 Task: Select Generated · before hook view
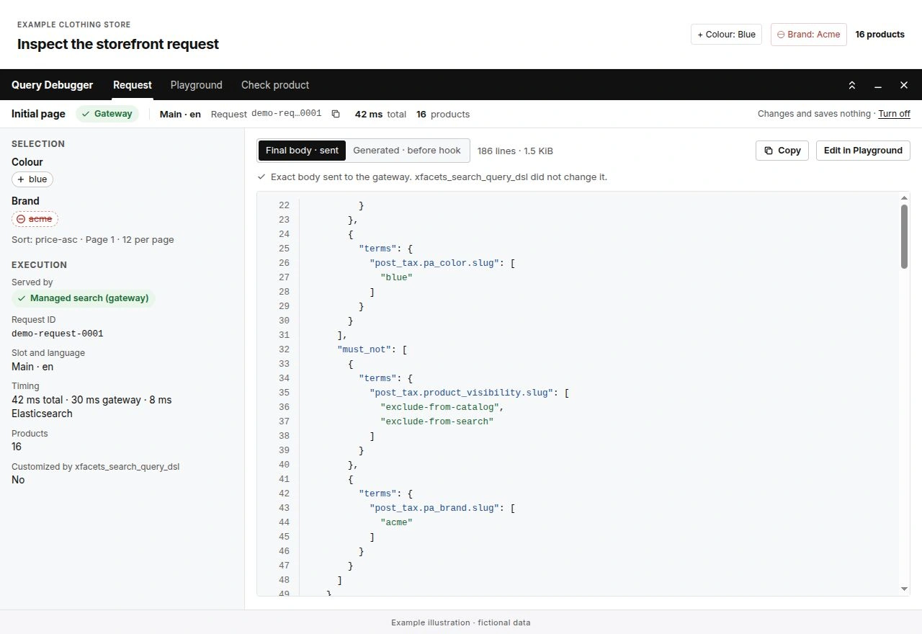coord(407,151)
